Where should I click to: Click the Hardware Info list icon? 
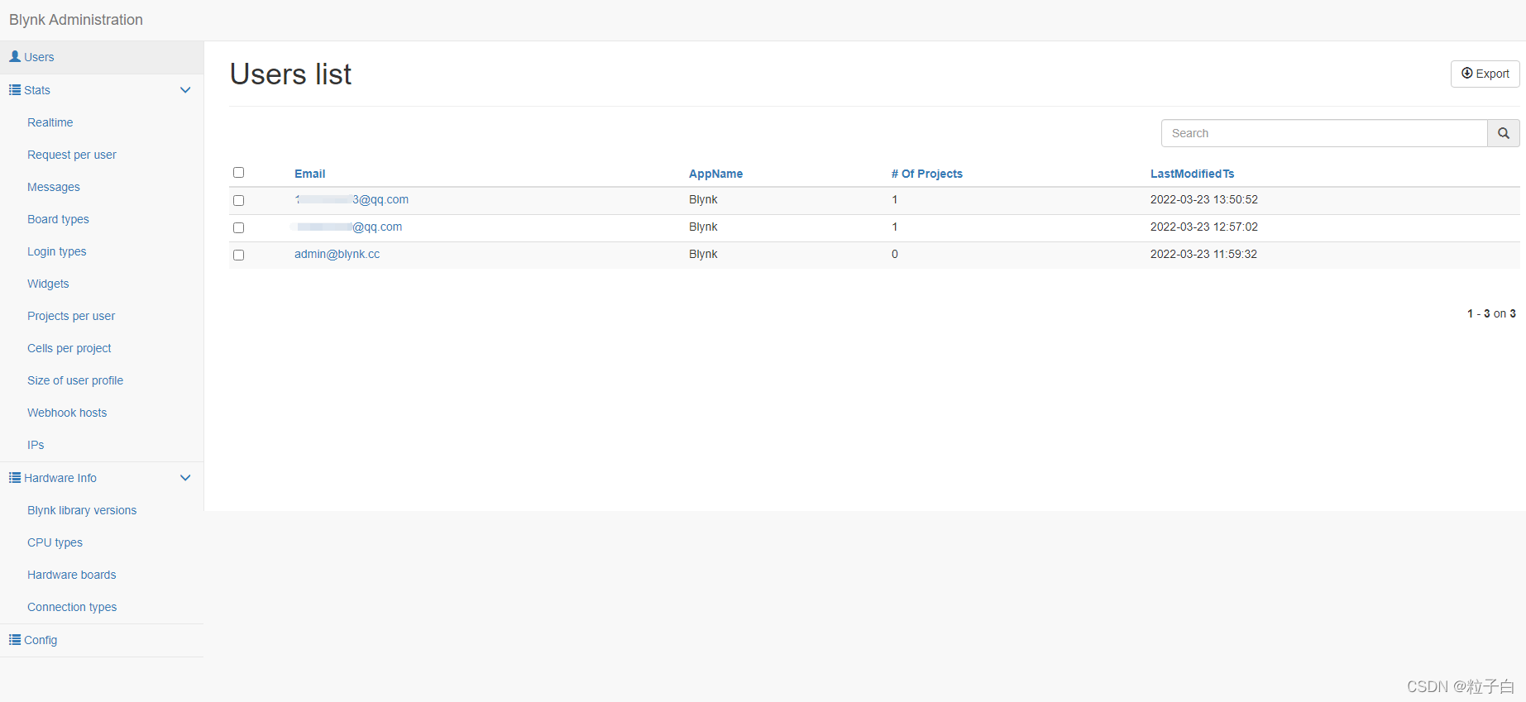tap(15, 477)
